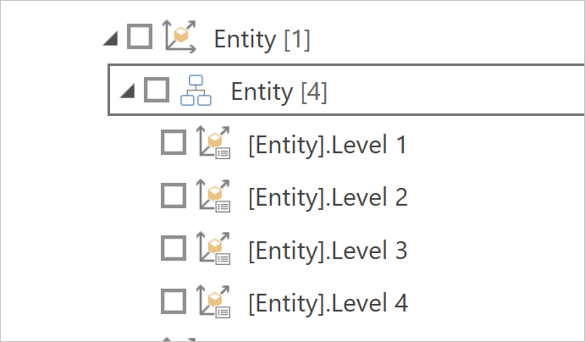The width and height of the screenshot is (585, 342).
Task: Enable the [Entity].Level 1 checkbox
Action: tap(174, 143)
